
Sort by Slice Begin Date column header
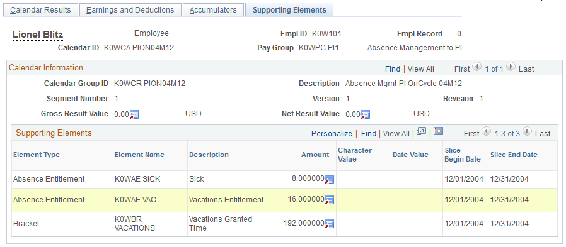point(463,155)
